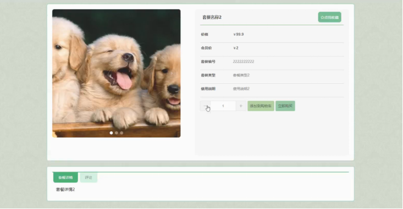Screen dimensions: 403x209
Task: Click the 会员价 label
Action: click(206, 48)
